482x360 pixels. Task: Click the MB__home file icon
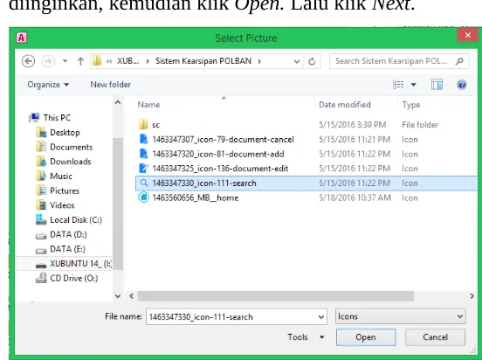coord(143,197)
